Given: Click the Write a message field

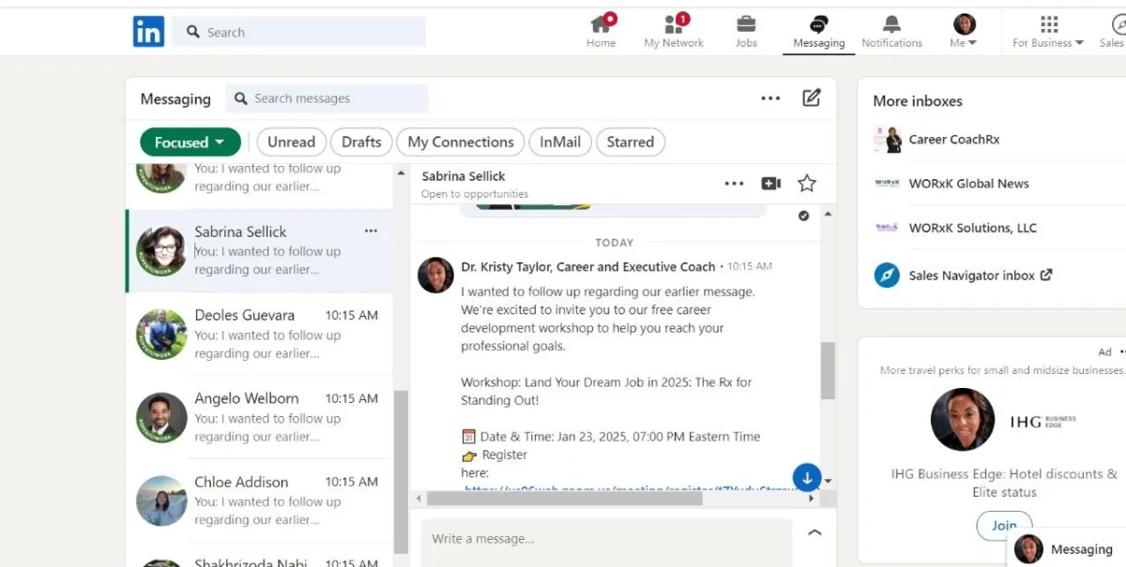Looking at the screenshot, I should 606,539.
